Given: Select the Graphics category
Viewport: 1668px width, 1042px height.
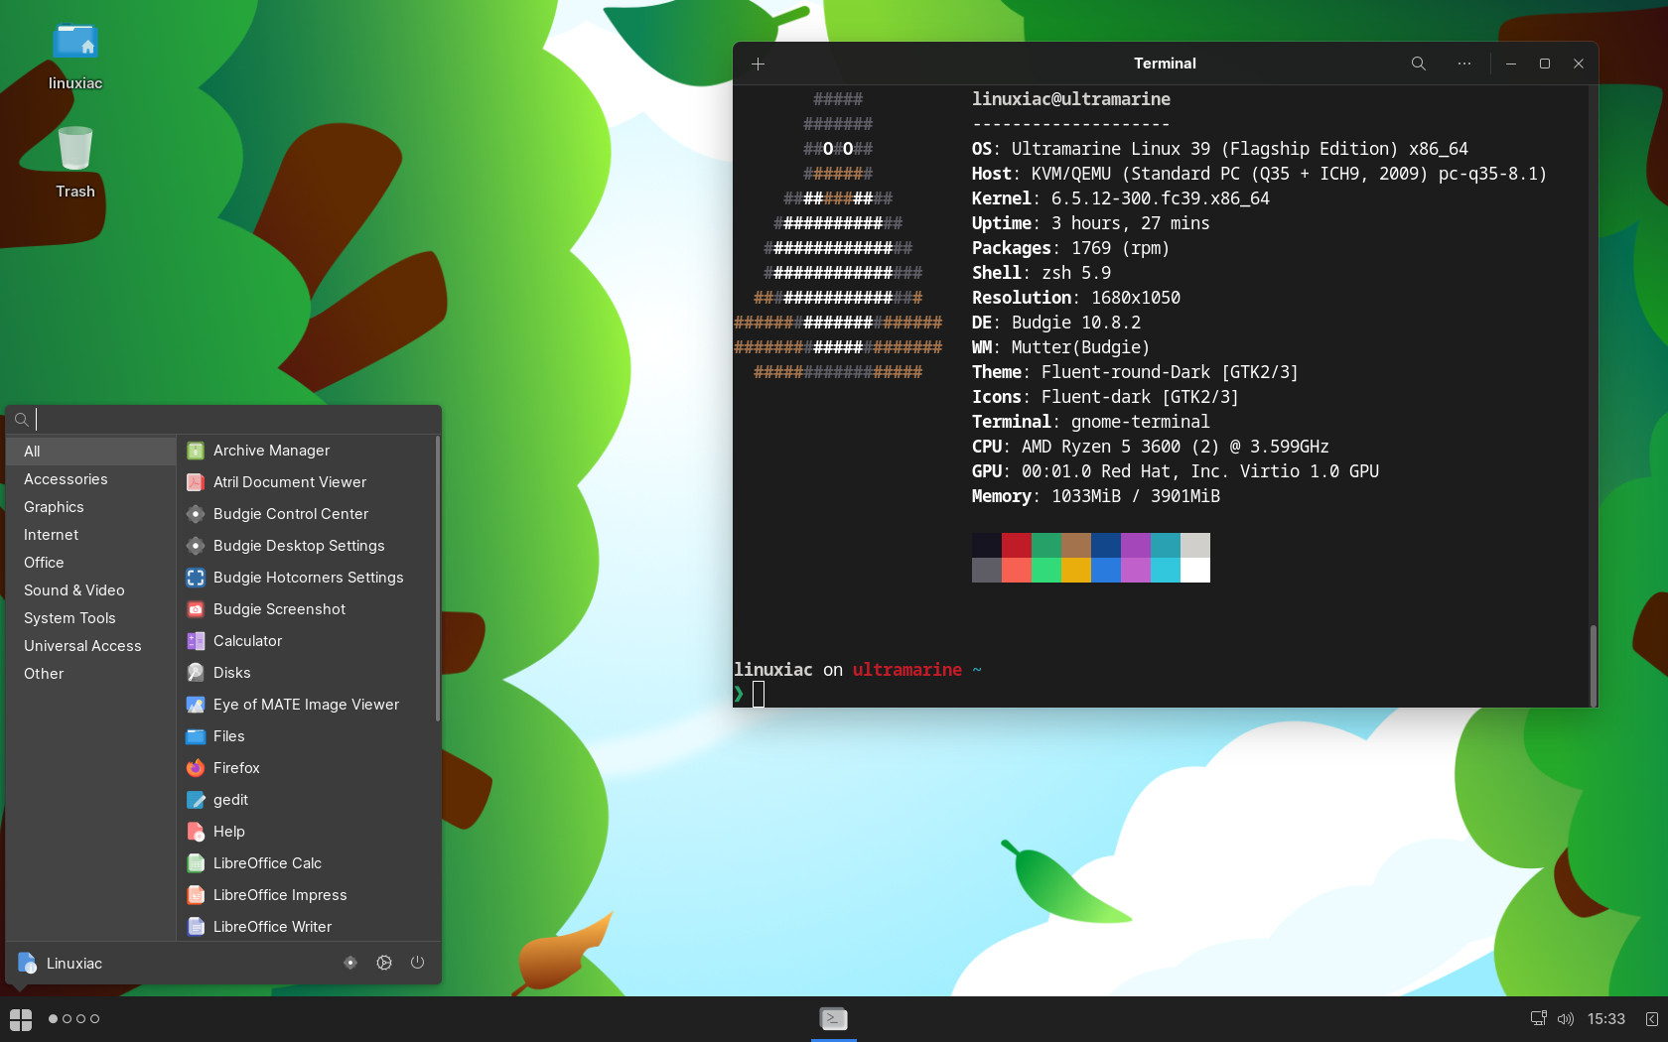Looking at the screenshot, I should pos(91,507).
